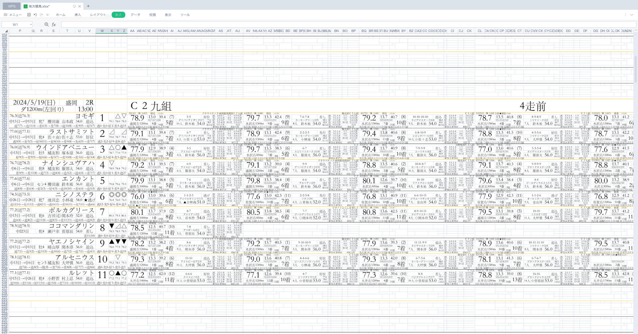
Task: Click the formula bar input field
Action: 348,24
